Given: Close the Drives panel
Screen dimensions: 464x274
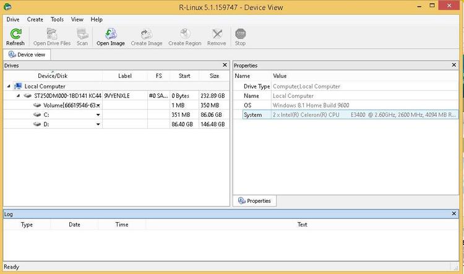Looking at the screenshot, I should (225, 65).
